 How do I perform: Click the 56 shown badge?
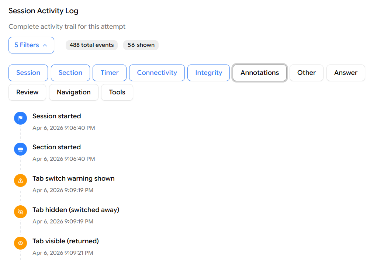[x=141, y=45]
